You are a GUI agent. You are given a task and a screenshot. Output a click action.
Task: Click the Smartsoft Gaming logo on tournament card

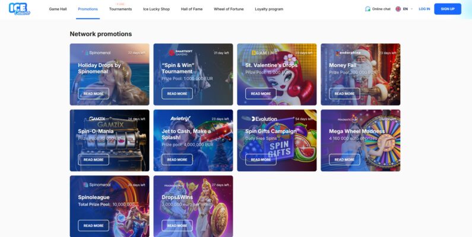[180, 53]
